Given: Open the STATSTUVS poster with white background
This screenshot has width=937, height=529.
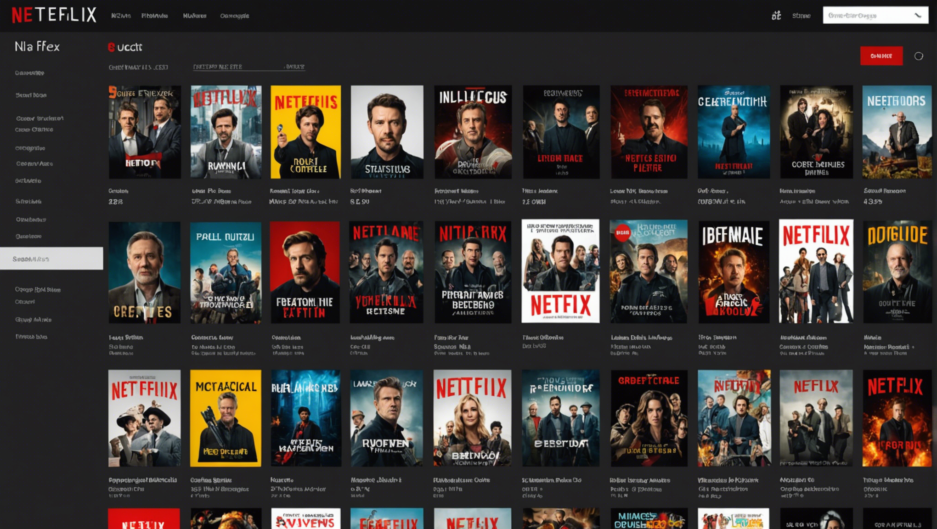Looking at the screenshot, I should 387,132.
